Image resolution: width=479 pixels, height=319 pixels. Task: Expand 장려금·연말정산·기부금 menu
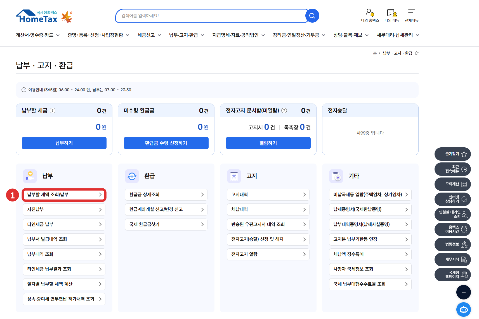click(299, 35)
